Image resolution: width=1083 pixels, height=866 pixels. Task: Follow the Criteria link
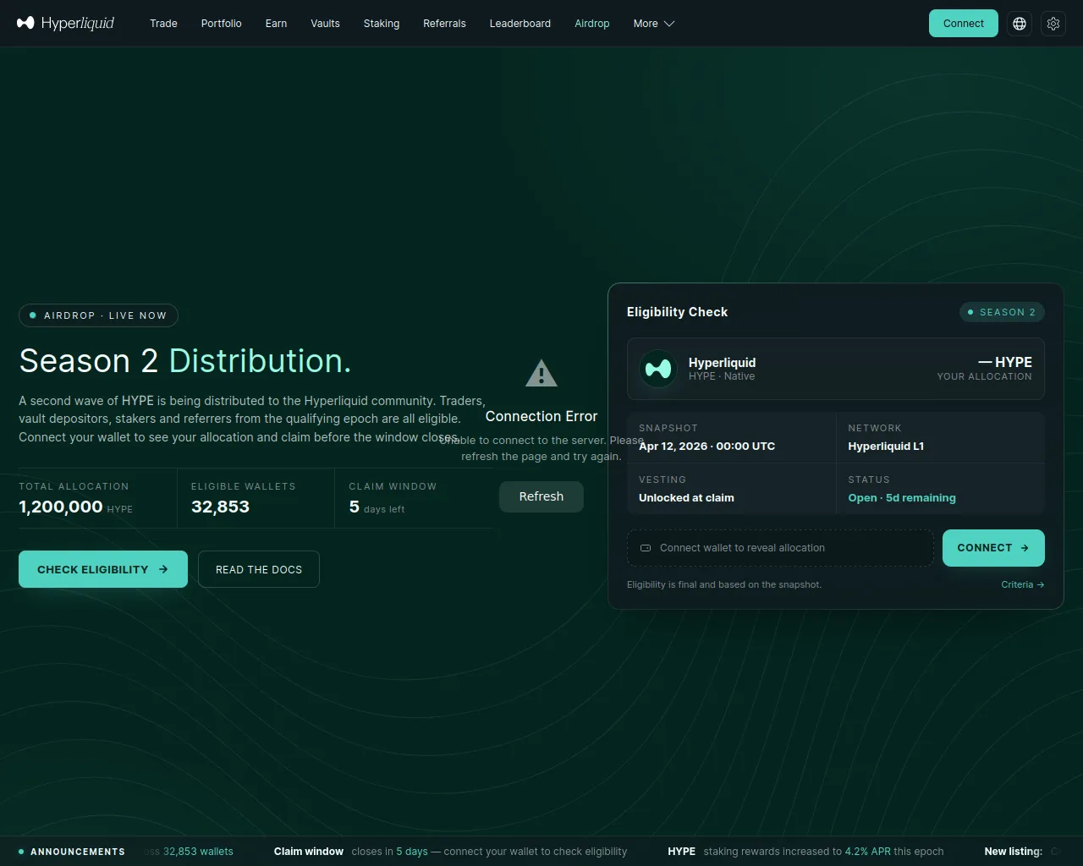point(1022,584)
